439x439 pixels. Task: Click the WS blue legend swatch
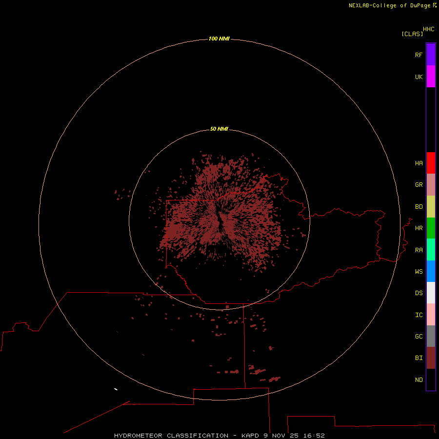tap(431, 271)
